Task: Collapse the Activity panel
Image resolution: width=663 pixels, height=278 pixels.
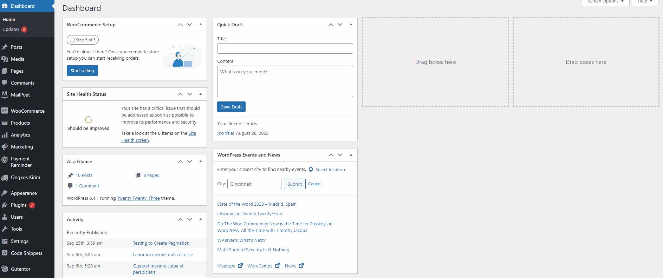Action: point(201,219)
